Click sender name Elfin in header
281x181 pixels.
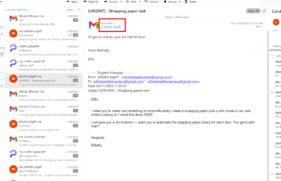coord(110,23)
